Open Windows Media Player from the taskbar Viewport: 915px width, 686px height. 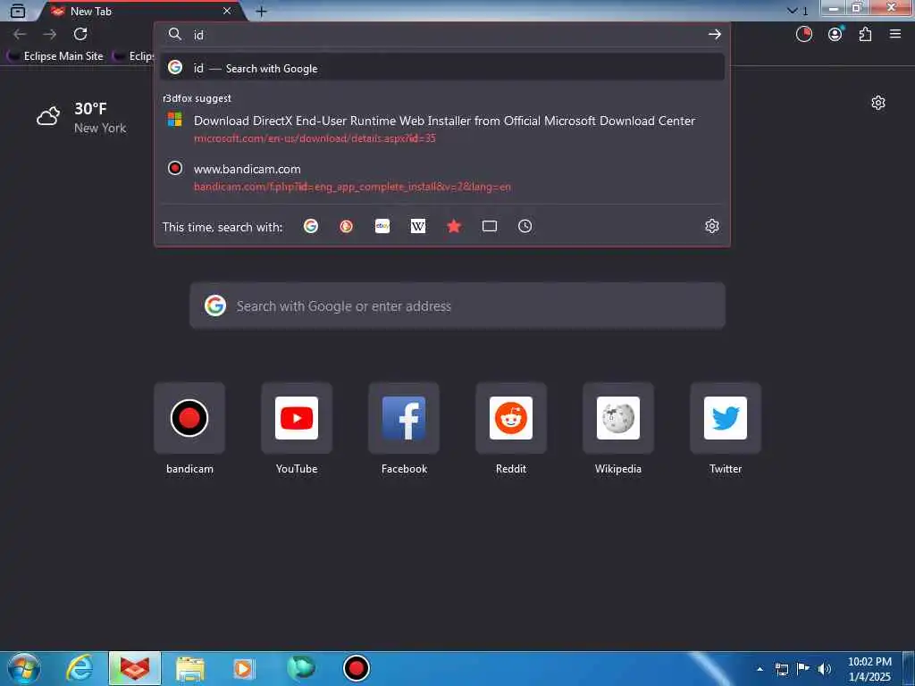tap(244, 668)
